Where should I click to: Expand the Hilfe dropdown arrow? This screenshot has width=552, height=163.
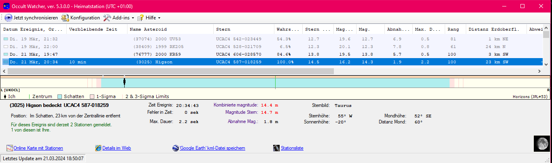[x=159, y=18]
